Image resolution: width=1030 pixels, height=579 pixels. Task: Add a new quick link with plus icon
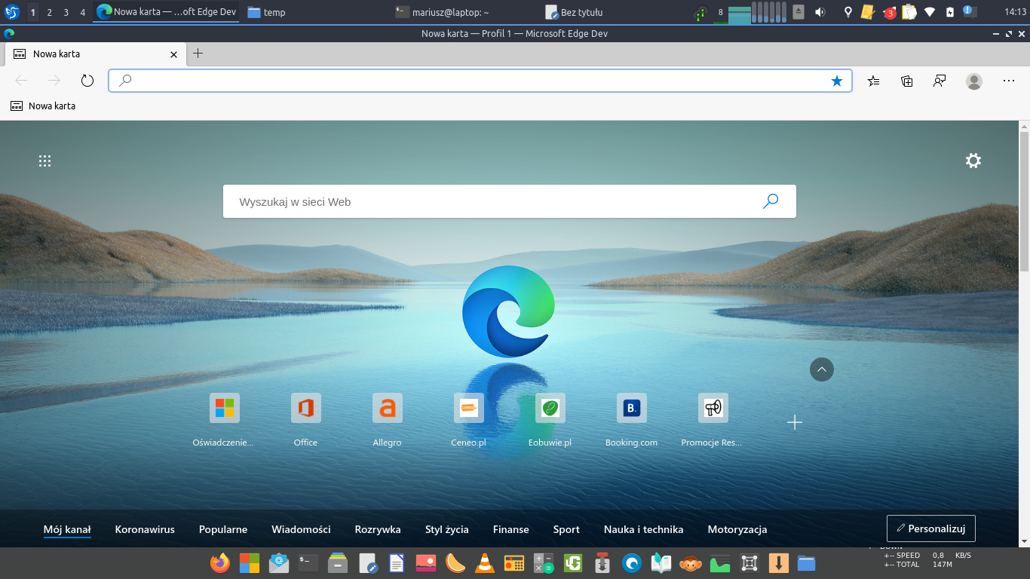[x=794, y=422]
